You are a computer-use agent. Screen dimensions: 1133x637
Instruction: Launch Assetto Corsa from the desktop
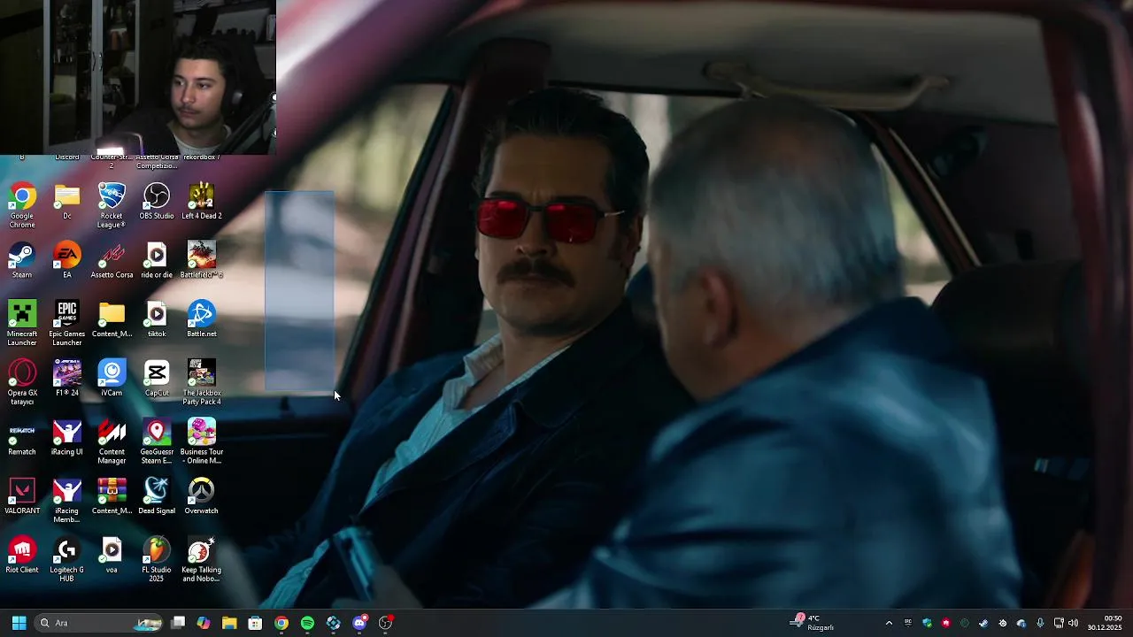pos(112,261)
